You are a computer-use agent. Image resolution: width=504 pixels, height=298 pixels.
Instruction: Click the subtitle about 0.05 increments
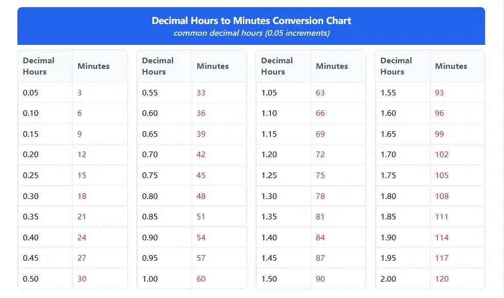point(251,33)
